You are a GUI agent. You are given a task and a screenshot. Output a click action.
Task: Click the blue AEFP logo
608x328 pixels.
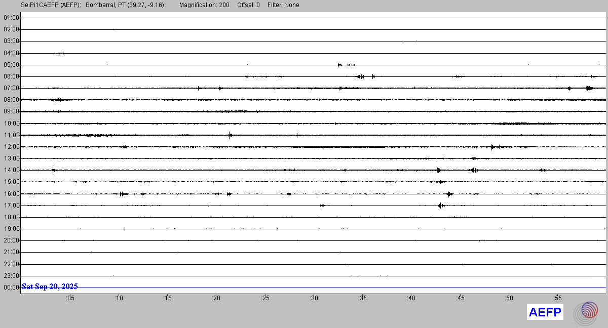(545, 312)
